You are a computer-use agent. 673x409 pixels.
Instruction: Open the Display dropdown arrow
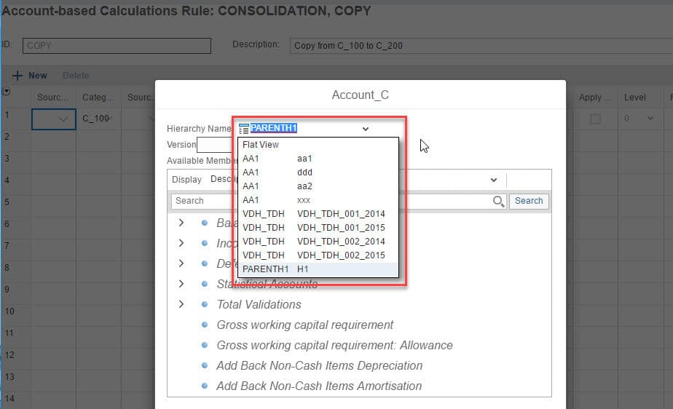click(x=493, y=180)
